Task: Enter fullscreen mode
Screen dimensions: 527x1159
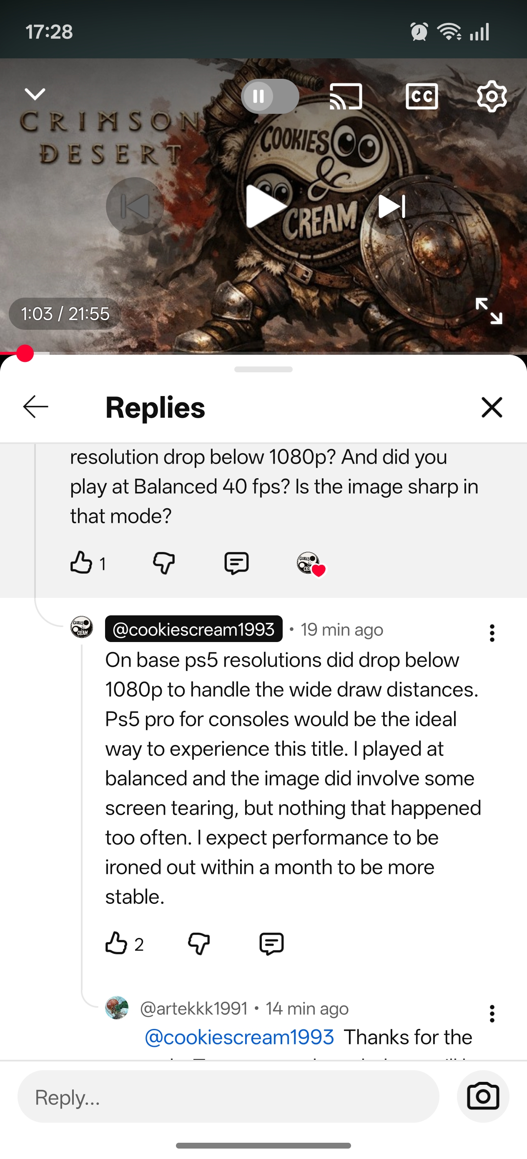Action: tap(489, 311)
